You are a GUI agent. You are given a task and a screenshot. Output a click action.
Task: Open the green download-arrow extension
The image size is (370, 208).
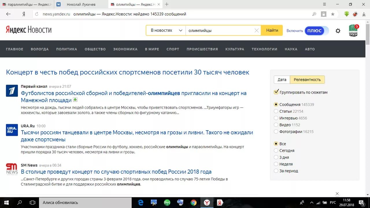point(347,14)
